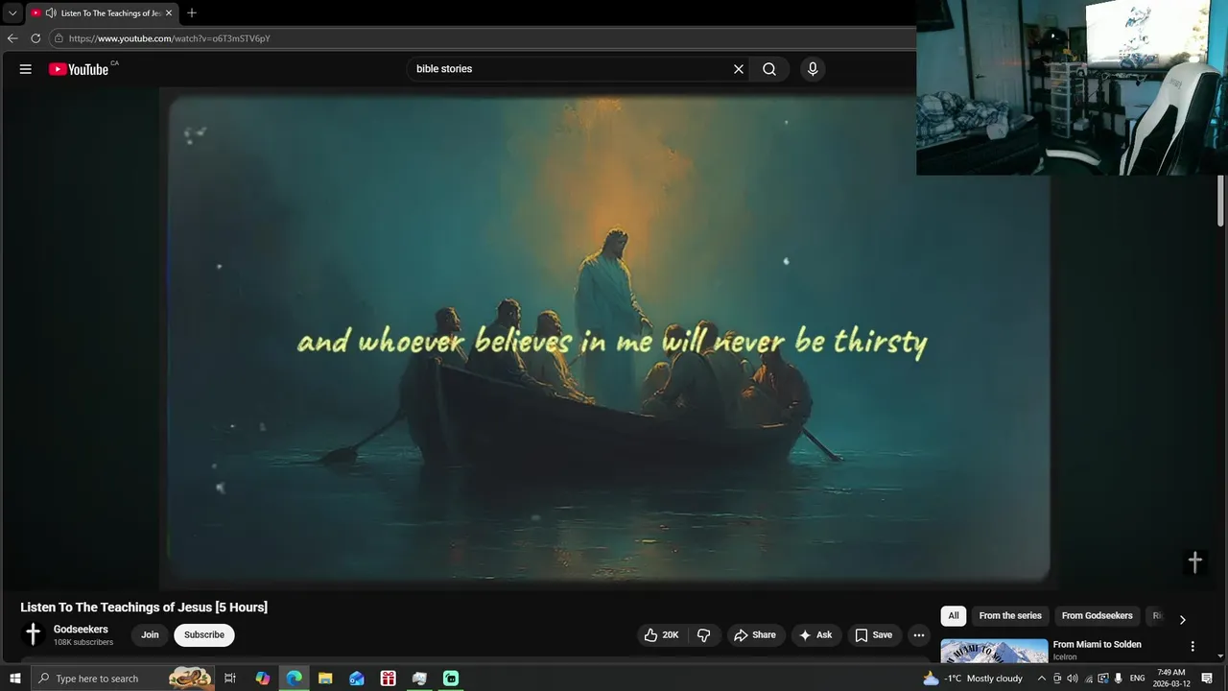1228x691 pixels.
Task: Open the three-dot more actions menu
Action: [x=919, y=635]
